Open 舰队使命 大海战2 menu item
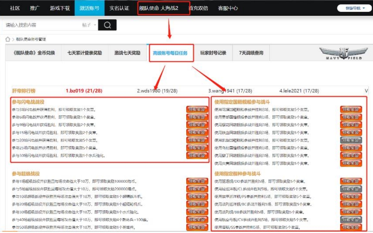The width and height of the screenshot is (373, 233). tap(164, 8)
